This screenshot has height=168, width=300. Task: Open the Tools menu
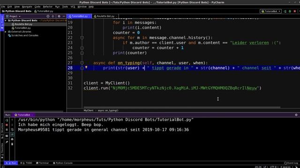pyautogui.click(x=65, y=7)
